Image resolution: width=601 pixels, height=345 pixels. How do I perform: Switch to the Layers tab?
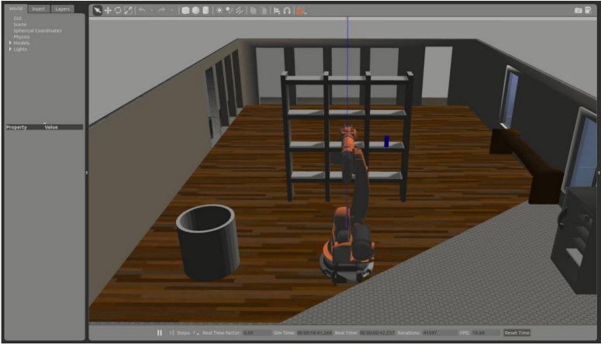pos(62,9)
